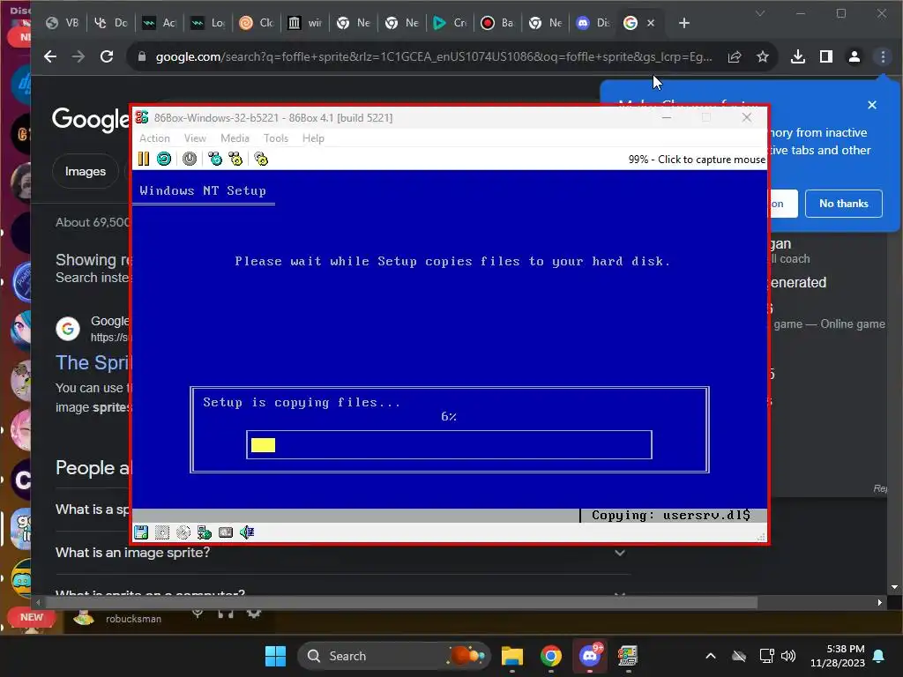Click the greyed second floppy drive status icon

(162, 532)
